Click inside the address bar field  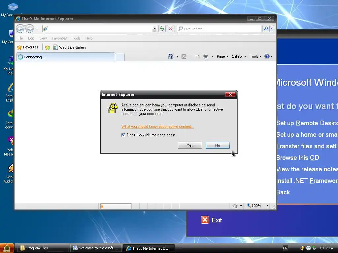coord(97,29)
